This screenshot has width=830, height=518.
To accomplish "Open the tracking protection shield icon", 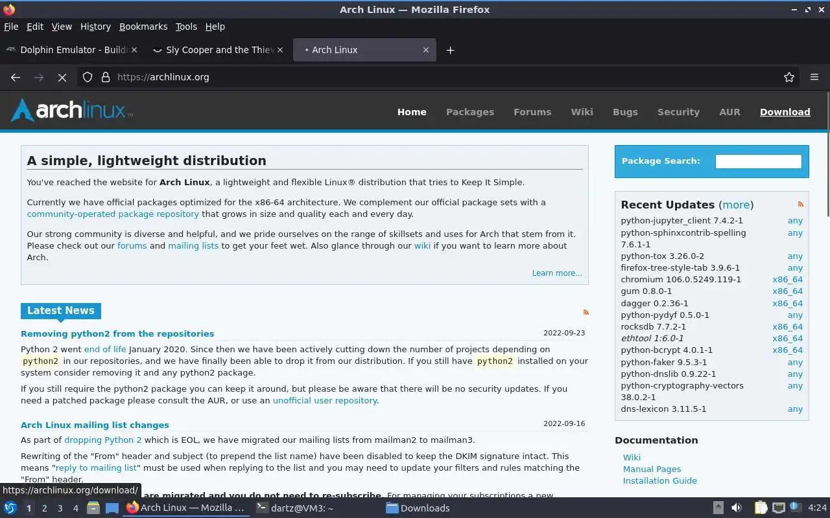I will [x=88, y=77].
